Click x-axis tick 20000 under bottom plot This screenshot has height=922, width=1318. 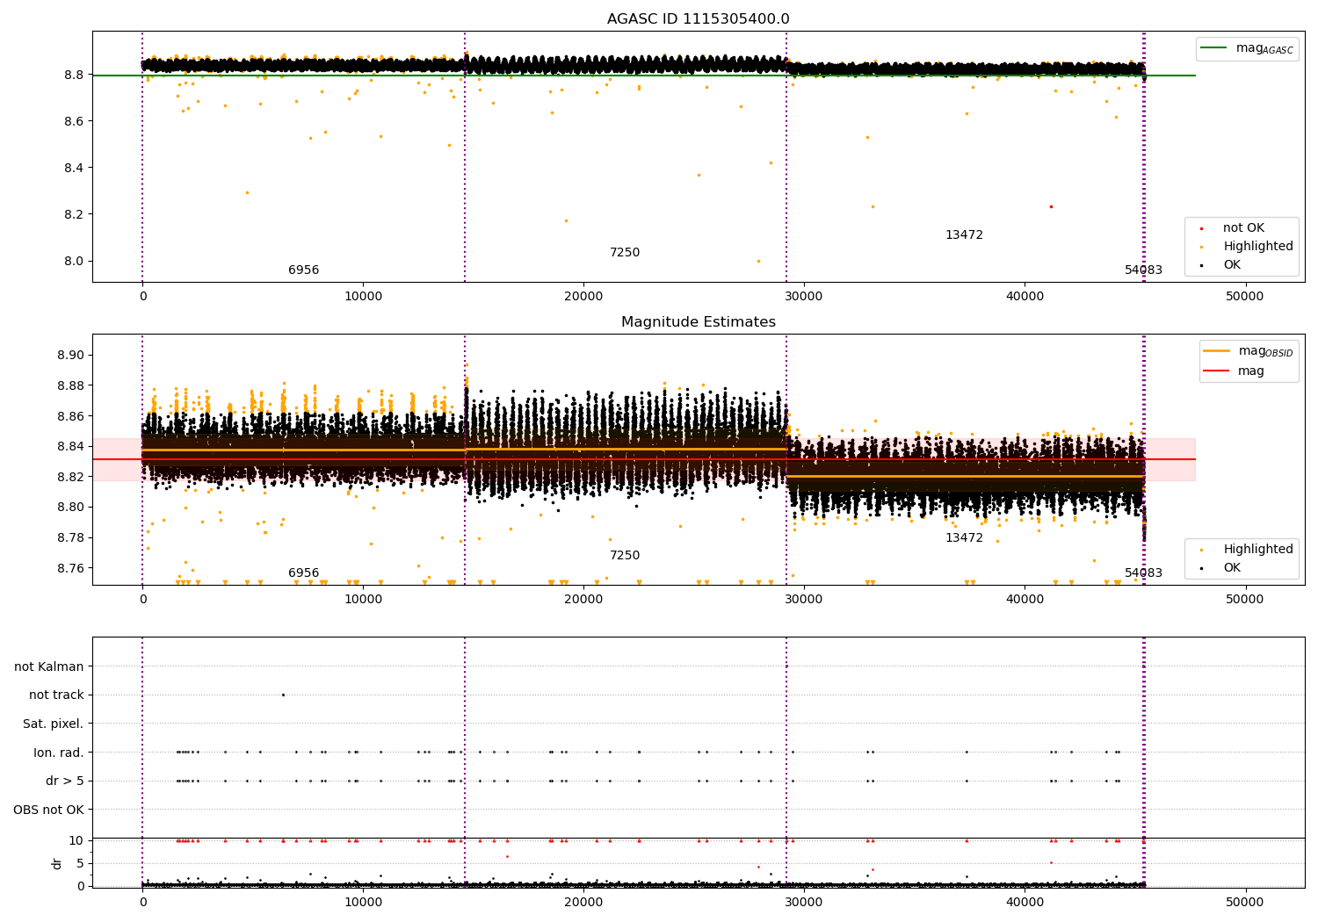click(583, 902)
